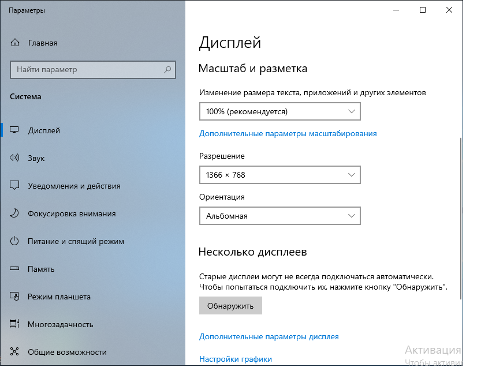Open the 100% scale dropdown
Screen dimensions: 481x375
[279, 111]
